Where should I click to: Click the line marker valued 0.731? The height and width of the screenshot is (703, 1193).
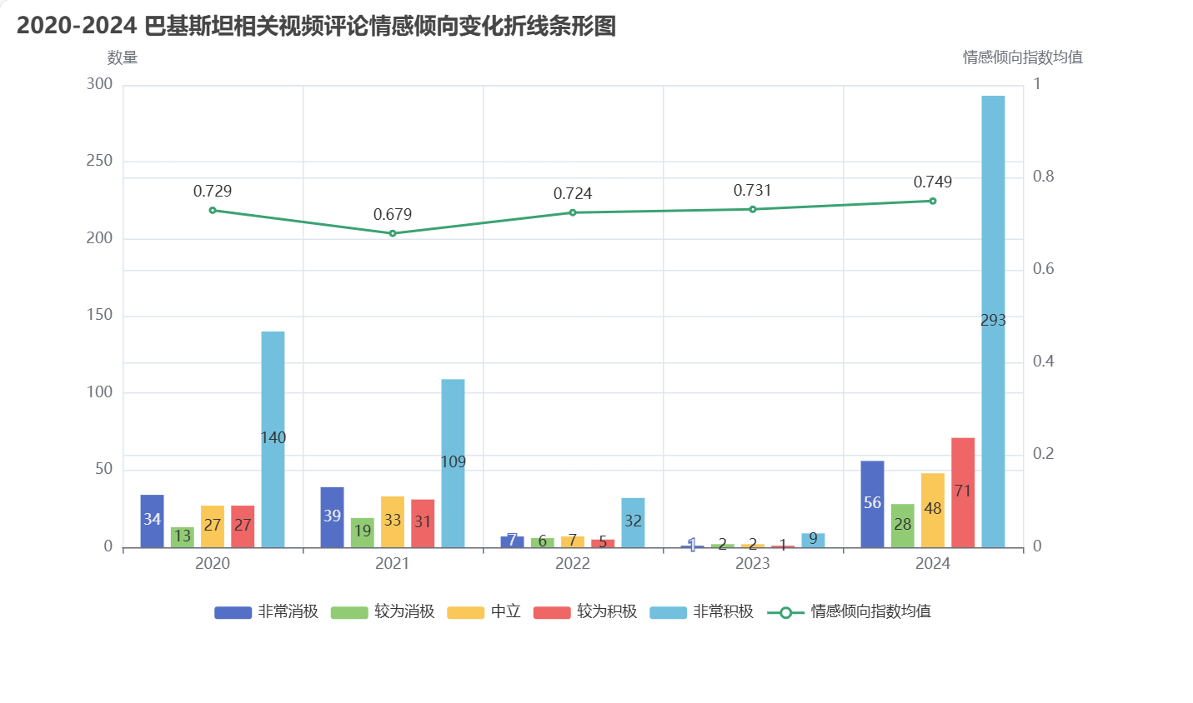tap(753, 209)
